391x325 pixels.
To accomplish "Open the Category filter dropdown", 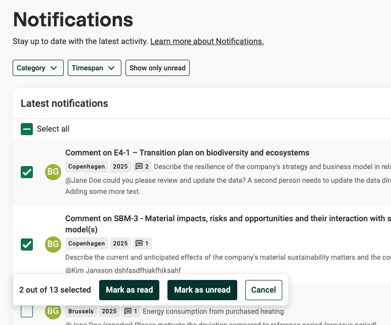I will 38,68.
